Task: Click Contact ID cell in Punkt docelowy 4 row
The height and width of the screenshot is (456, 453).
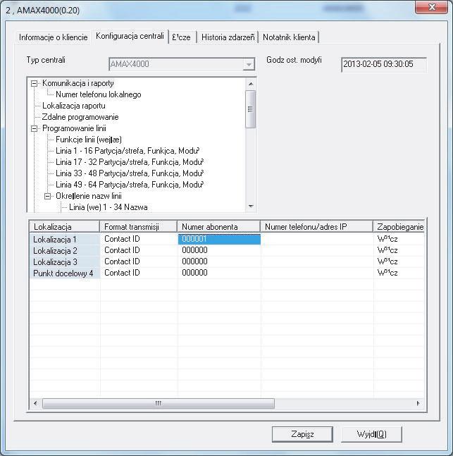Action: (139, 273)
